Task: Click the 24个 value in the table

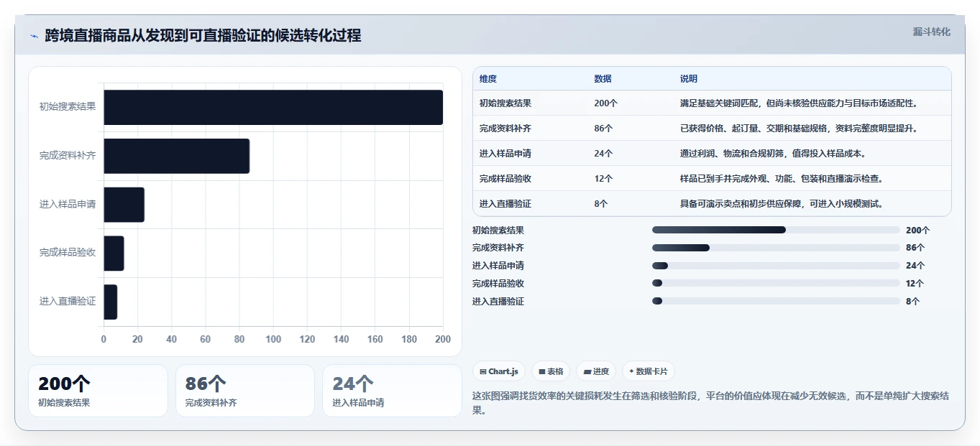Action: [x=604, y=154]
